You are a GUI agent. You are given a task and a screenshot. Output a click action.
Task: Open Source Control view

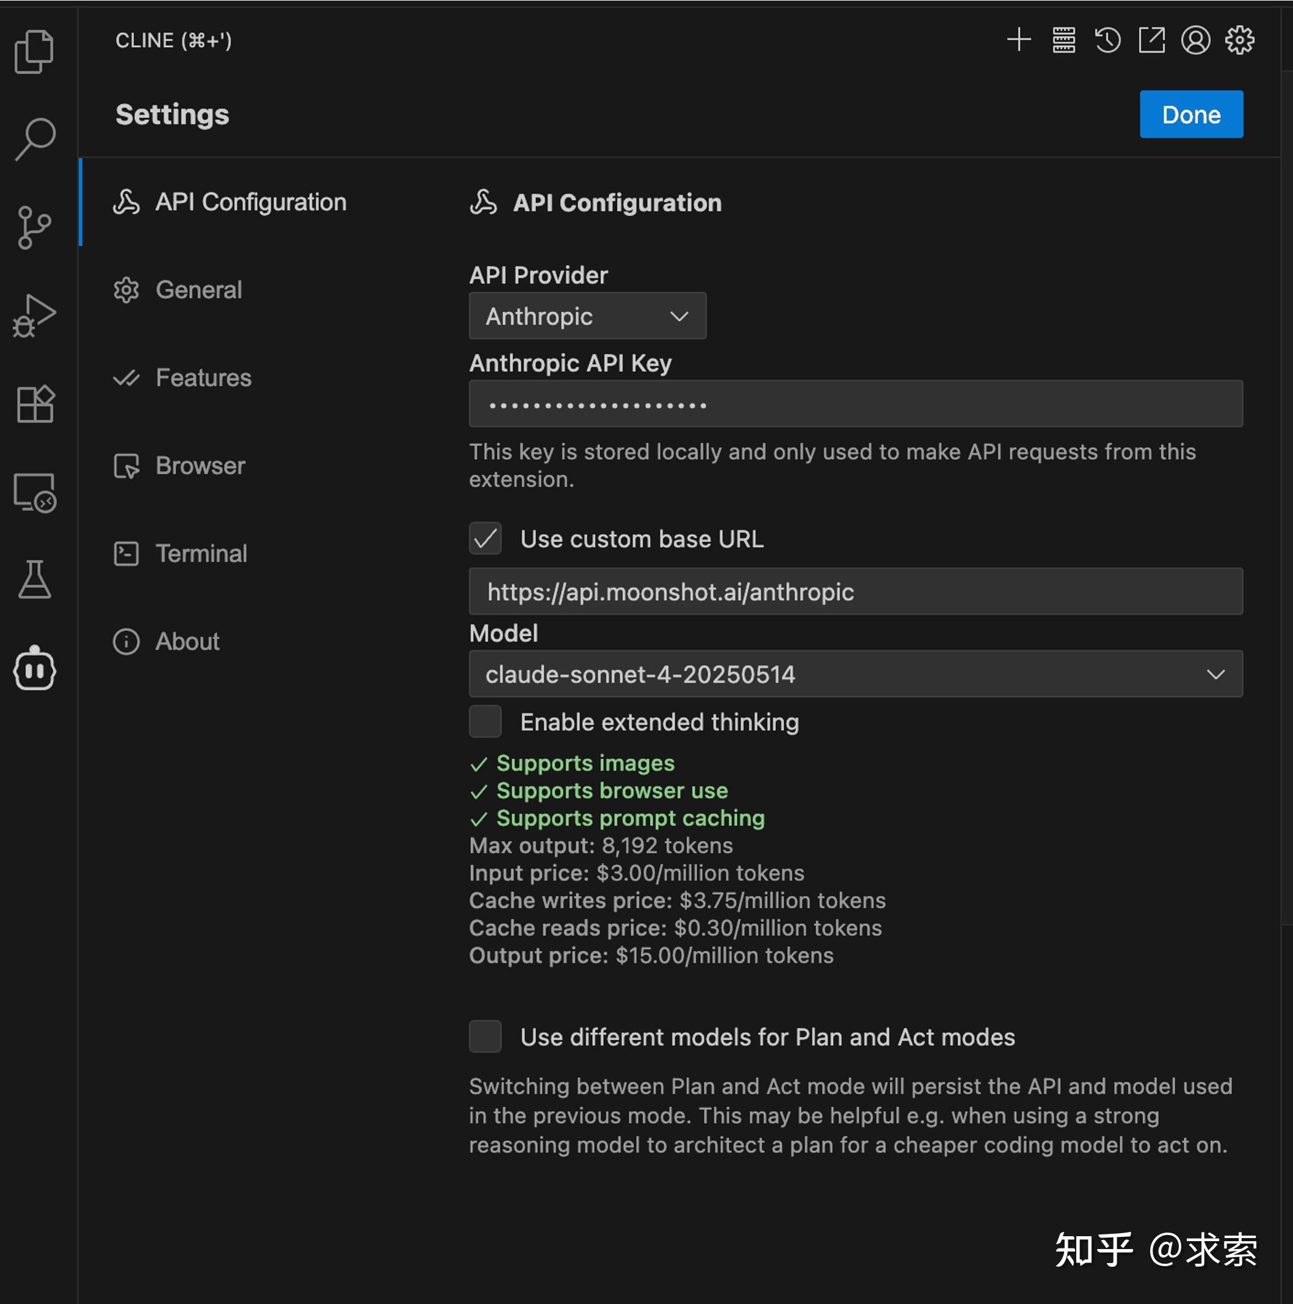point(34,228)
